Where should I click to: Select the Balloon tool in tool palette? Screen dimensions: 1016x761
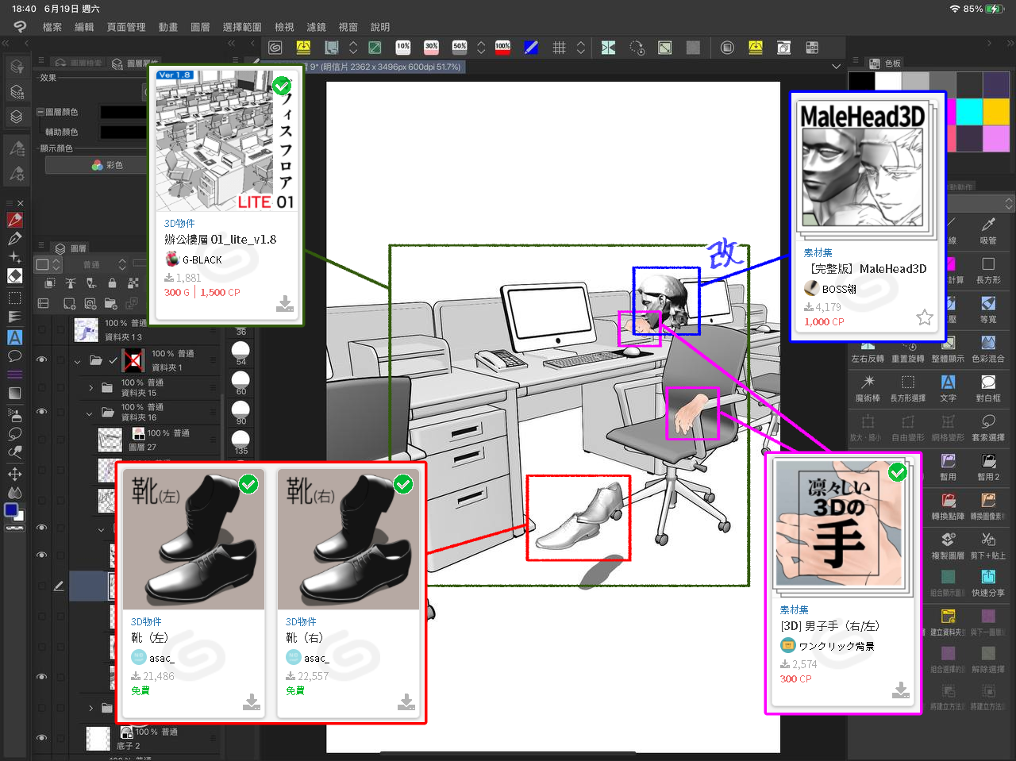click(14, 356)
